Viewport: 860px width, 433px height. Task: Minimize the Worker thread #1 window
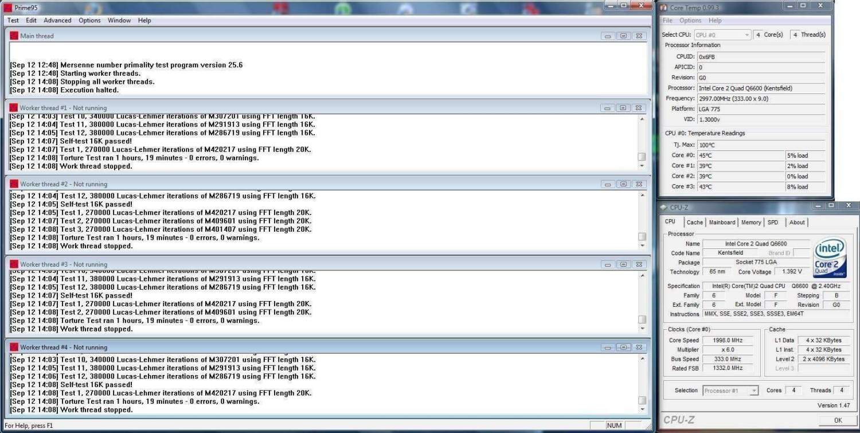pos(608,108)
